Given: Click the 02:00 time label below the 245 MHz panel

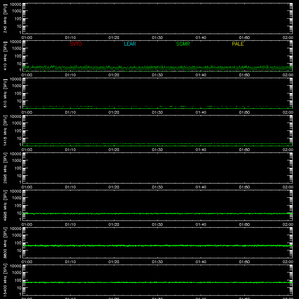Looking at the screenshot, I should [288, 38].
